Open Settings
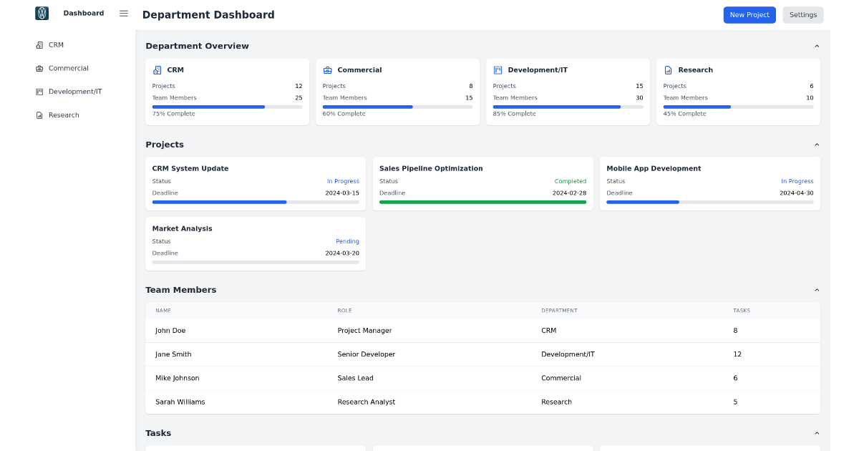Screen dimensions: 859x451 point(802,14)
